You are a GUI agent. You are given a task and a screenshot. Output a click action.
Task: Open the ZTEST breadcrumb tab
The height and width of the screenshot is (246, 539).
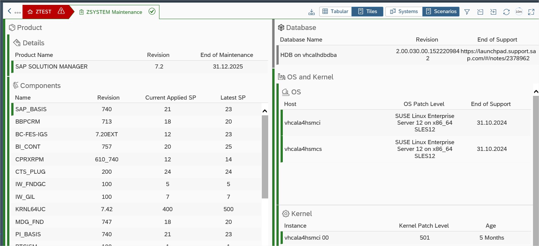(43, 12)
